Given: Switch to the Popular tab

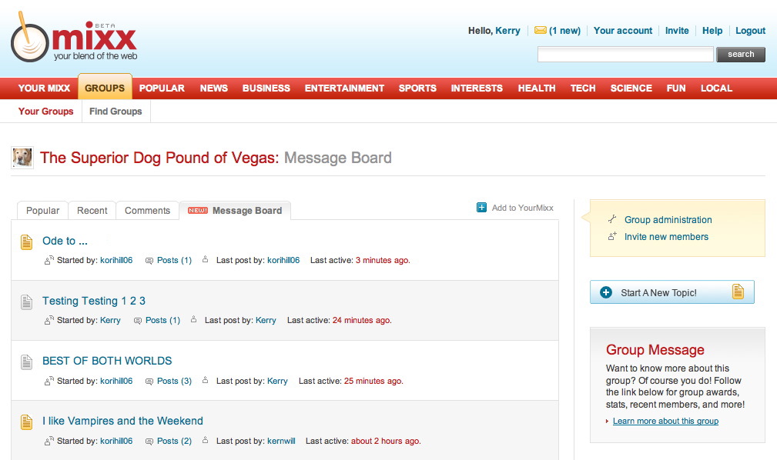Looking at the screenshot, I should coord(43,211).
